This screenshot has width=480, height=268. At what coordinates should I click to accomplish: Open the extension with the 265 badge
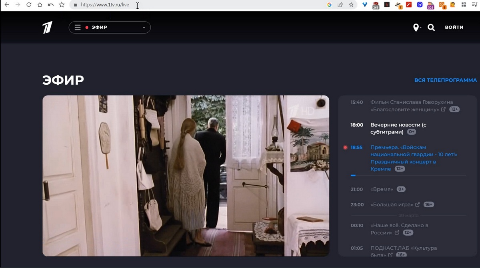376,5
